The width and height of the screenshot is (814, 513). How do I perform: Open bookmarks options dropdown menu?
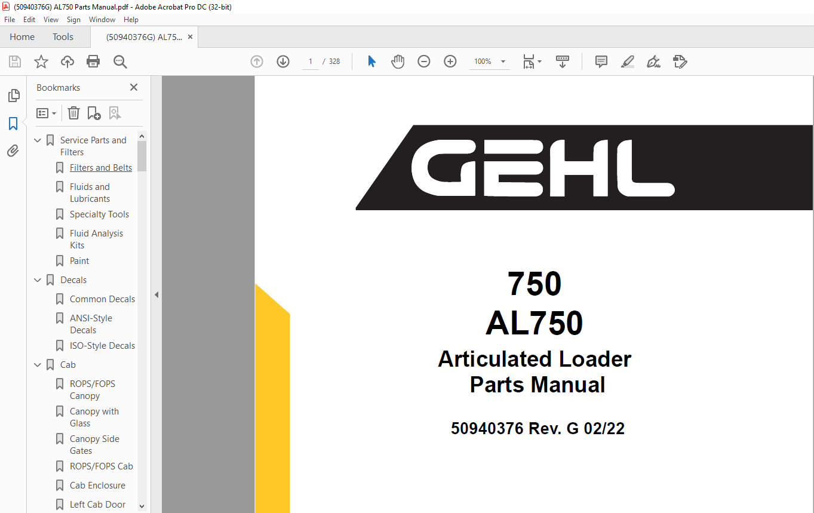tap(47, 113)
